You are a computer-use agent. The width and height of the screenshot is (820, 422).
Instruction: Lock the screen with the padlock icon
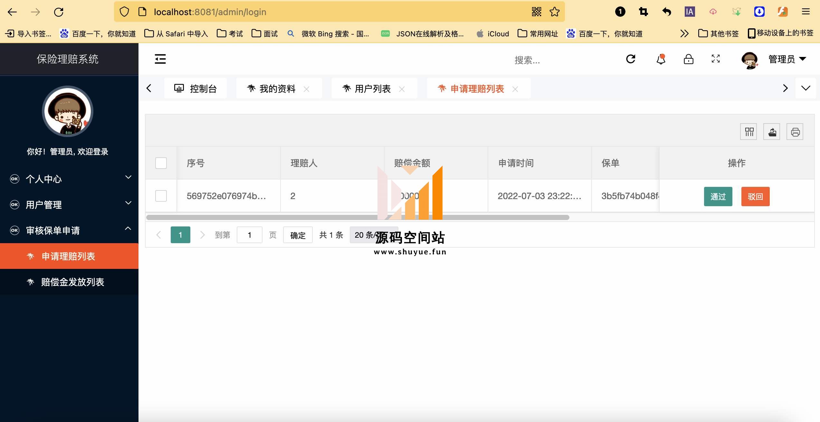[x=689, y=59]
